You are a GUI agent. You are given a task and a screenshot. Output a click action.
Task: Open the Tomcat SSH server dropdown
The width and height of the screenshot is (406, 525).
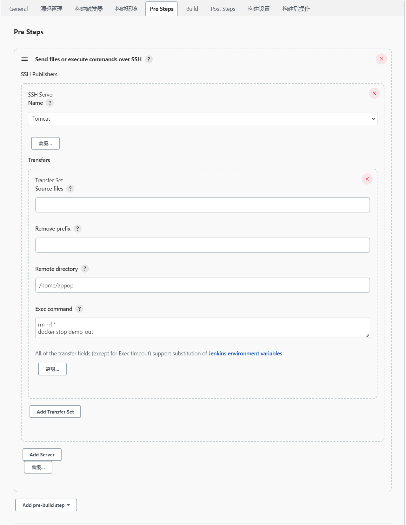(203, 119)
